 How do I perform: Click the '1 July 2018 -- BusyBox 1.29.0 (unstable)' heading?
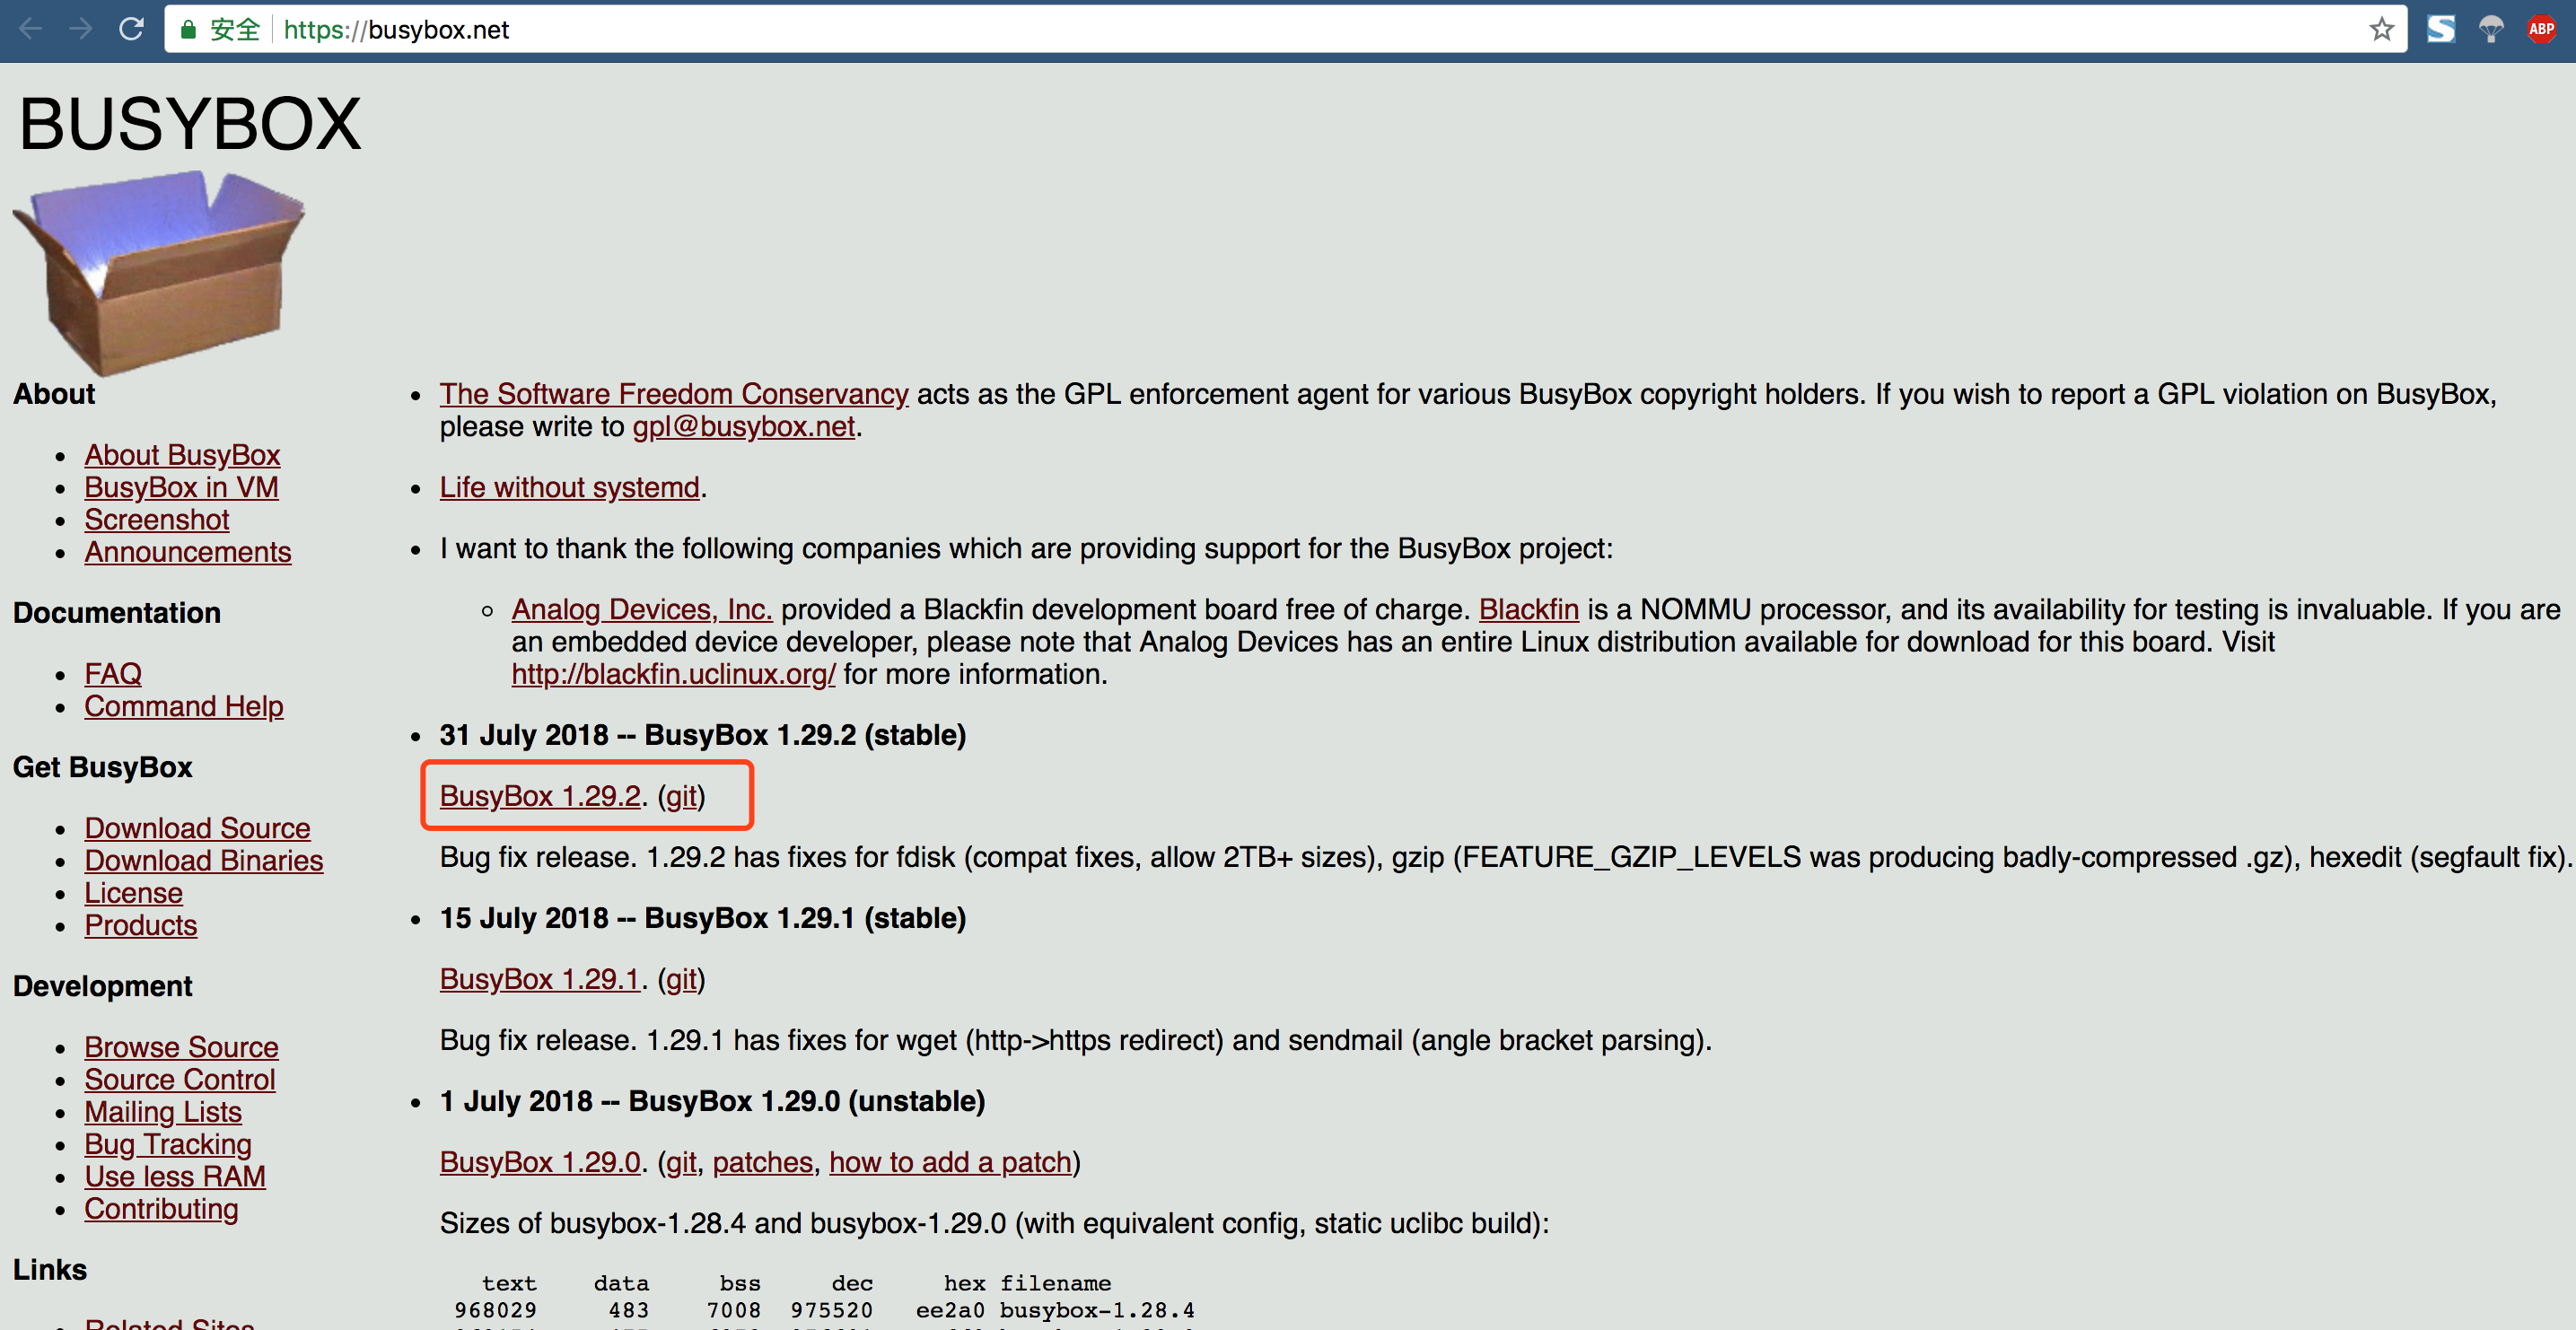point(712,1101)
